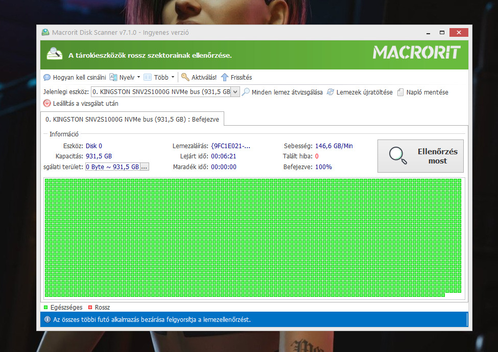Select the KINGSTON SNV2S1000G Befejezve tab
The height and width of the screenshot is (352, 498).
[132, 119]
